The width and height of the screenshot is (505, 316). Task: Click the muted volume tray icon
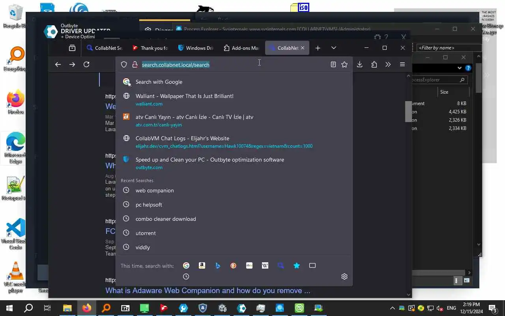pos(440,308)
